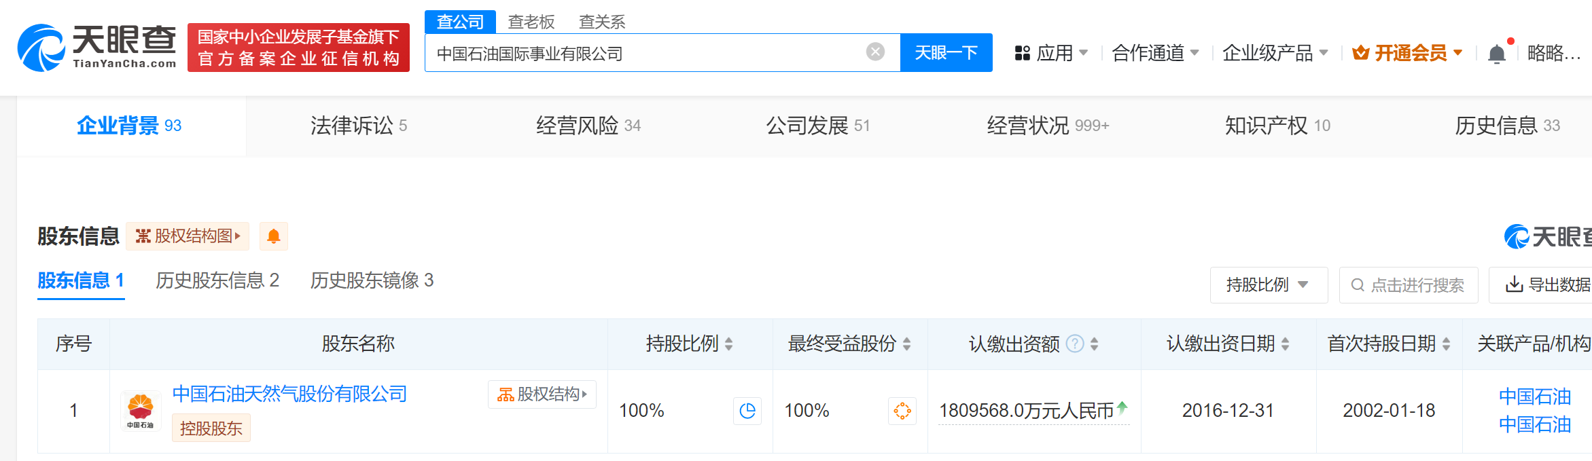The image size is (1592, 461).
Task: Click the 股东名称 column header
Action: (x=358, y=344)
